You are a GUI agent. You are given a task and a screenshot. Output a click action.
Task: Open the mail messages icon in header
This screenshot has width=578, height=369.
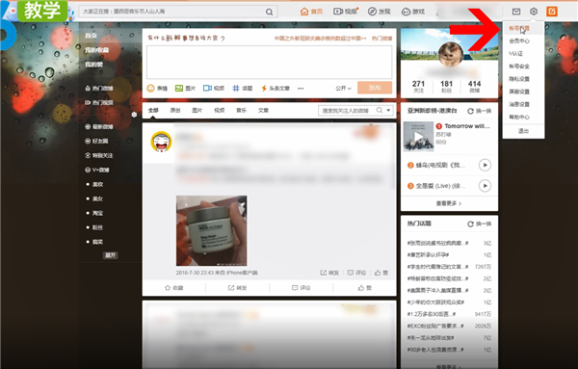coord(516,12)
